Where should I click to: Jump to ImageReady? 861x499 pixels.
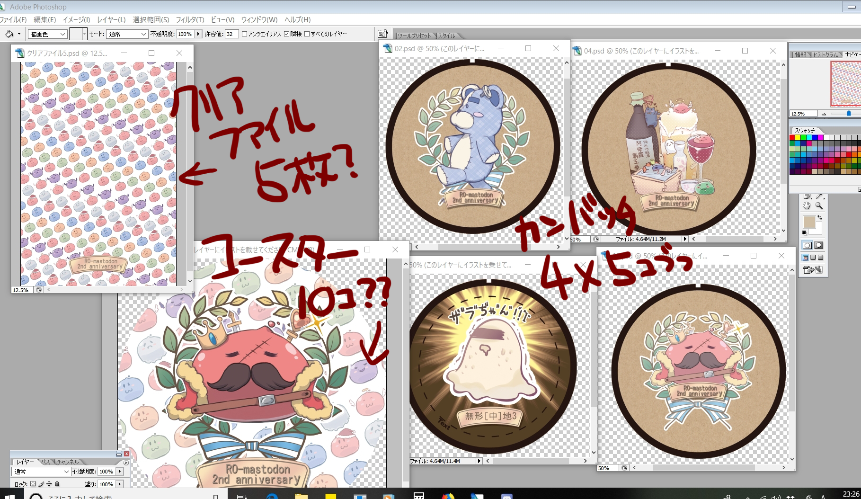tap(813, 270)
